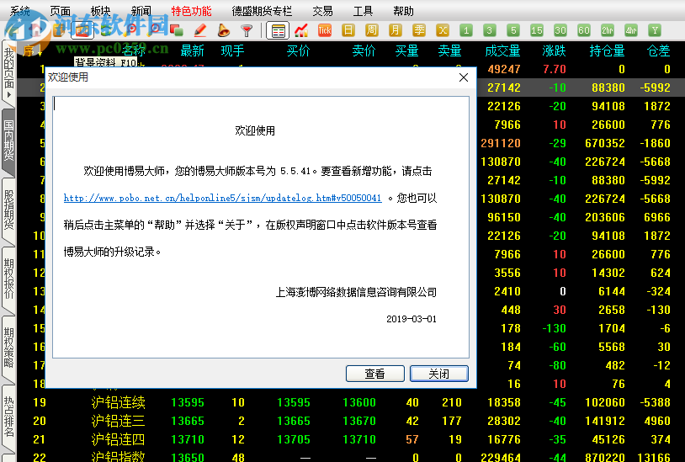685x462 pixels.
Task: Sort by the 买价 column header
Action: point(299,51)
